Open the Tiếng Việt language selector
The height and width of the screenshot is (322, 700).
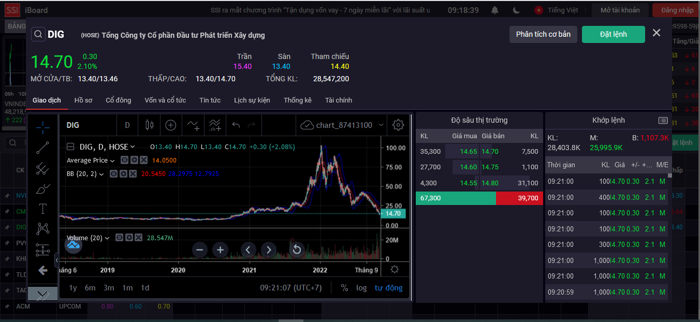pyautogui.click(x=557, y=10)
